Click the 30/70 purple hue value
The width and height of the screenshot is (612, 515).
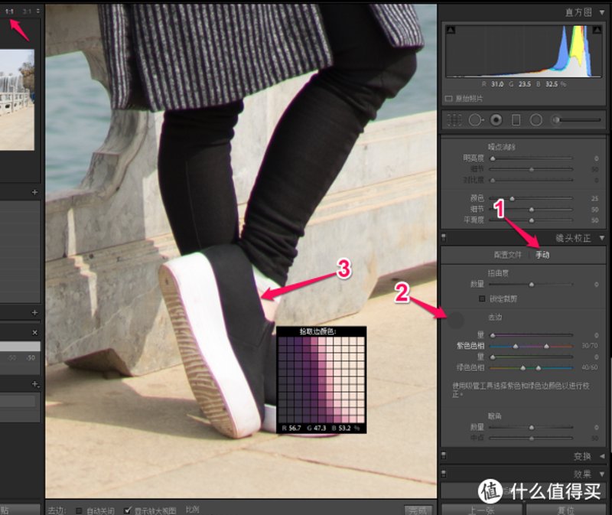point(590,346)
